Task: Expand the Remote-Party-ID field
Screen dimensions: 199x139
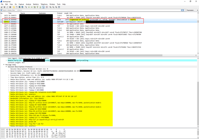Action: tap(6, 61)
